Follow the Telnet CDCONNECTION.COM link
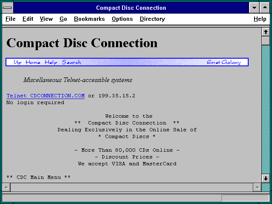The height and width of the screenshot is (204, 272). coord(45,96)
